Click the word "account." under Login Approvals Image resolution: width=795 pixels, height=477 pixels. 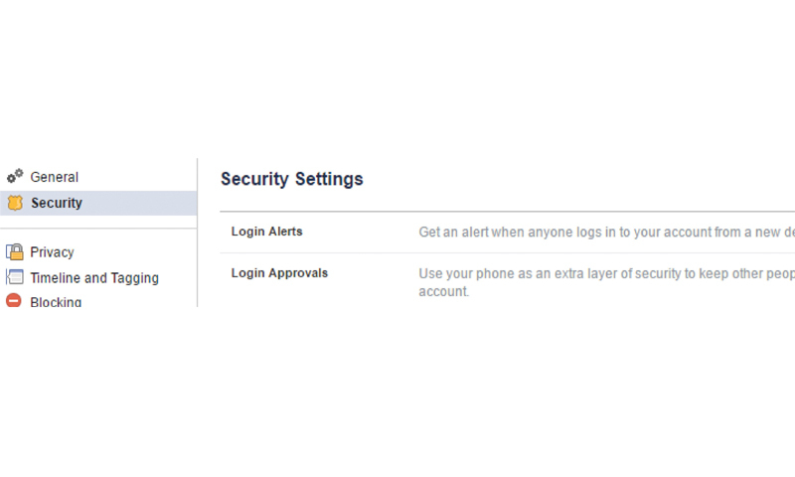coord(443,291)
